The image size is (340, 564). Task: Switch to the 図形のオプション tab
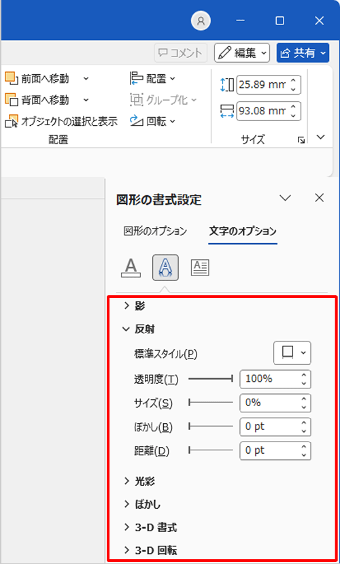point(155,231)
